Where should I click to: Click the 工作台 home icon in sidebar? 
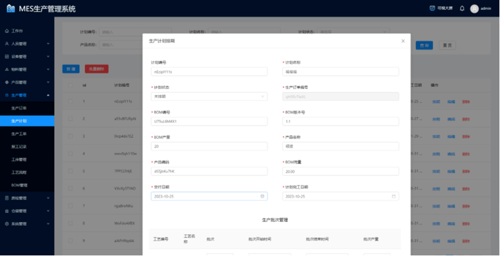(x=7, y=31)
